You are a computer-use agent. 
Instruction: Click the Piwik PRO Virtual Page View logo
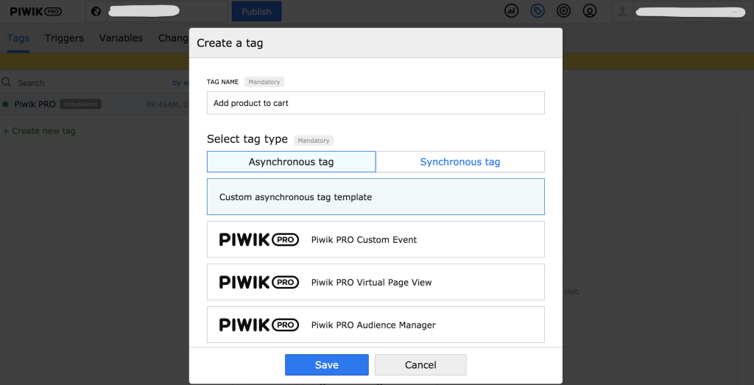(259, 282)
